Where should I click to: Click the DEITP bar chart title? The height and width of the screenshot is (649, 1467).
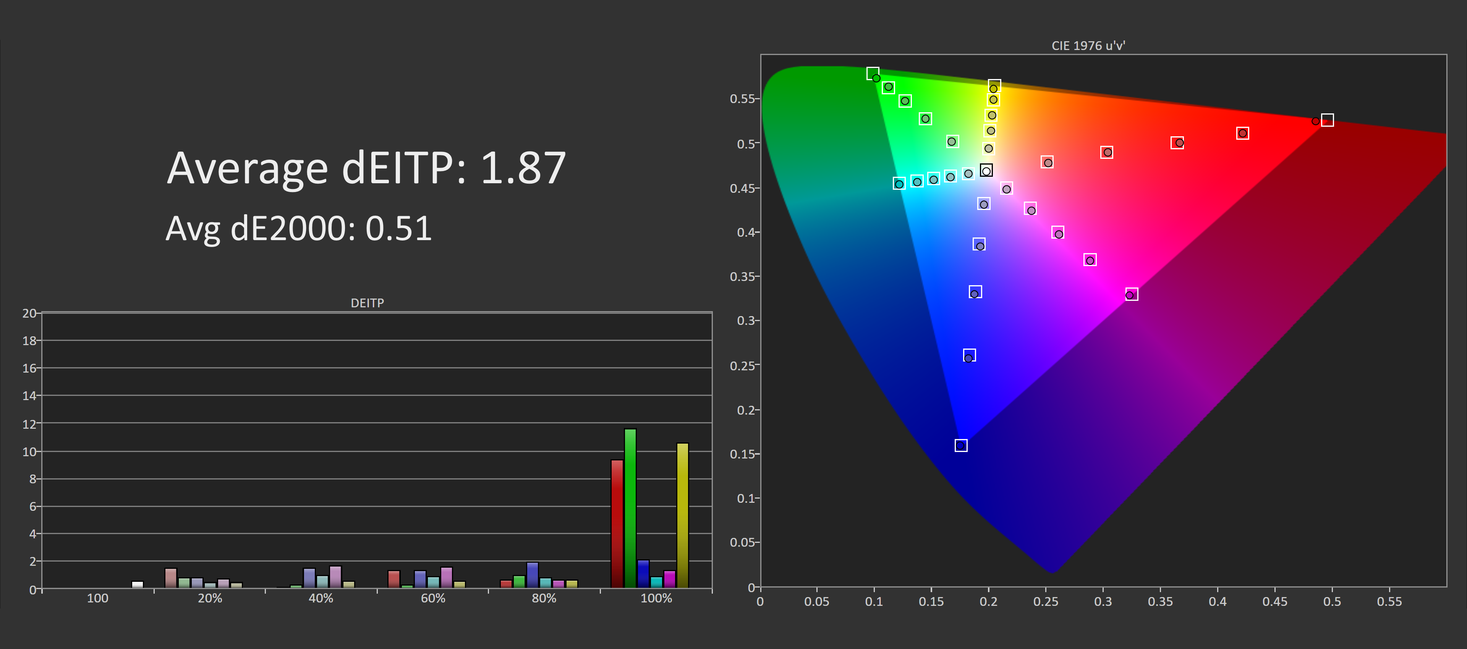click(367, 303)
